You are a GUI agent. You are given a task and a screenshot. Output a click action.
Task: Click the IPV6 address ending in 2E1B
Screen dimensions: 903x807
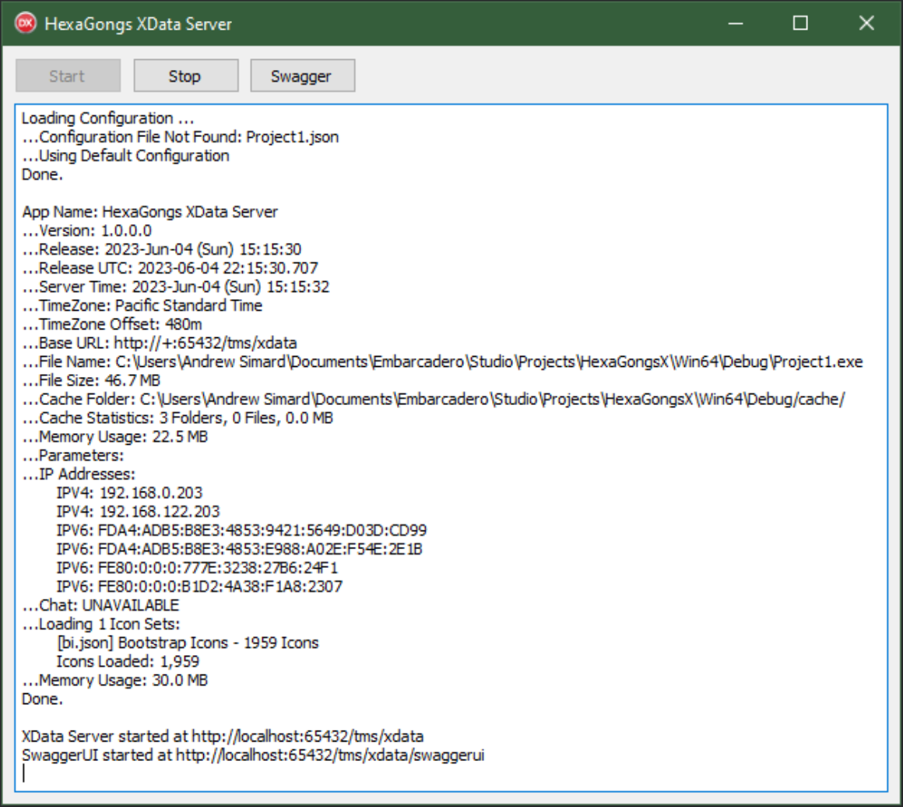239,548
